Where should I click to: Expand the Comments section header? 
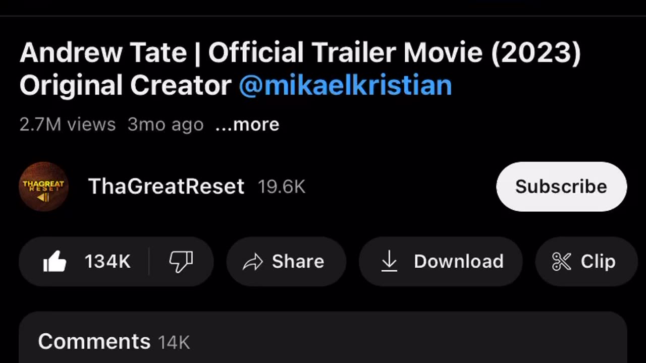point(94,342)
